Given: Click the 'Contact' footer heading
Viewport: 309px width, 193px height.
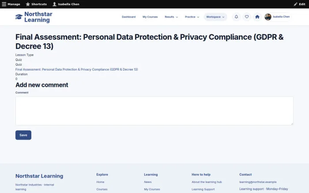Looking at the screenshot, I should click(x=245, y=174).
